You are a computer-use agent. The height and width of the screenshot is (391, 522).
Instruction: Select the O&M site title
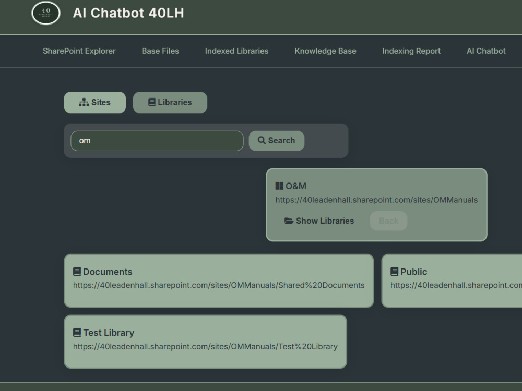[x=296, y=186]
